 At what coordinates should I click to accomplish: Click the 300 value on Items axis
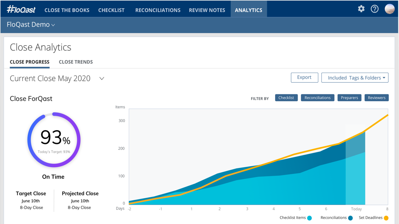(x=122, y=121)
